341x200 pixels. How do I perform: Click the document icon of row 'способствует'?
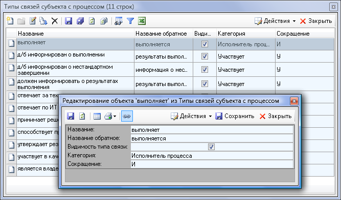click(x=11, y=133)
